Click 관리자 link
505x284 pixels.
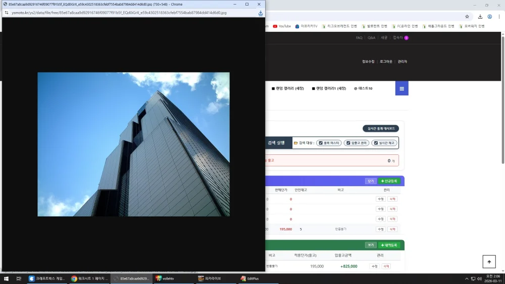(x=402, y=62)
